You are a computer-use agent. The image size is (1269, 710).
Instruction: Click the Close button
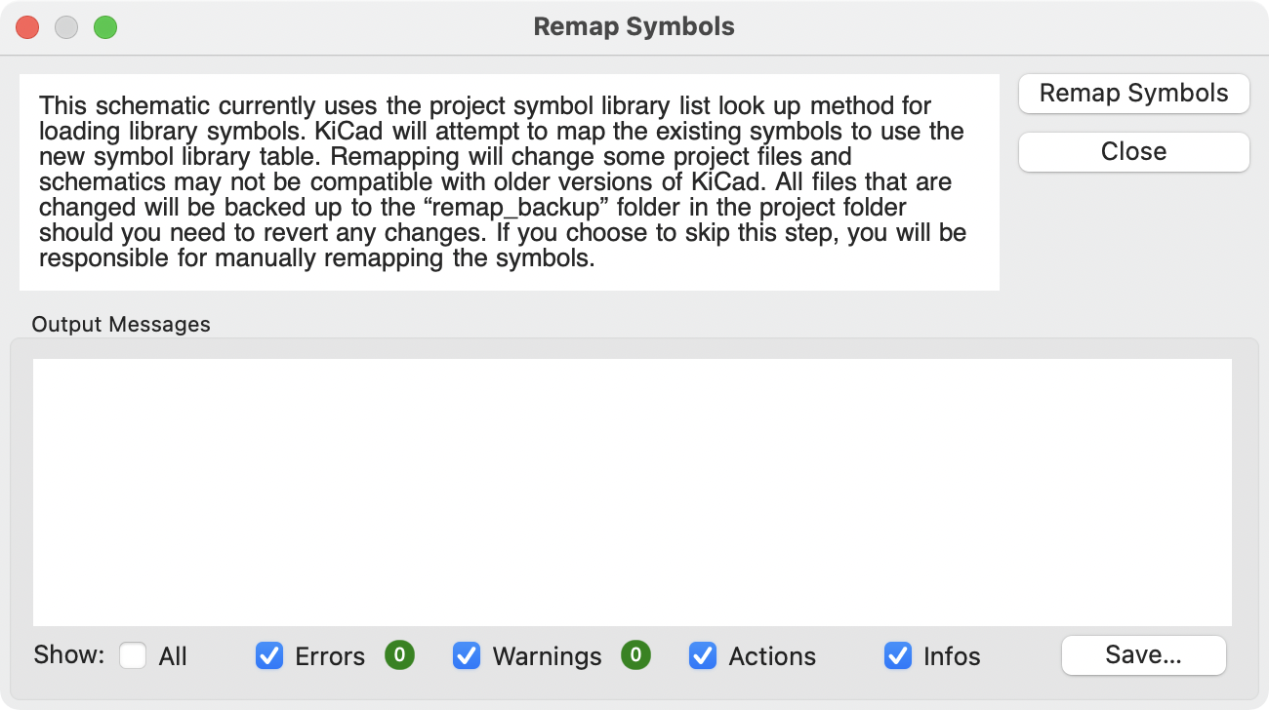coord(1133,151)
